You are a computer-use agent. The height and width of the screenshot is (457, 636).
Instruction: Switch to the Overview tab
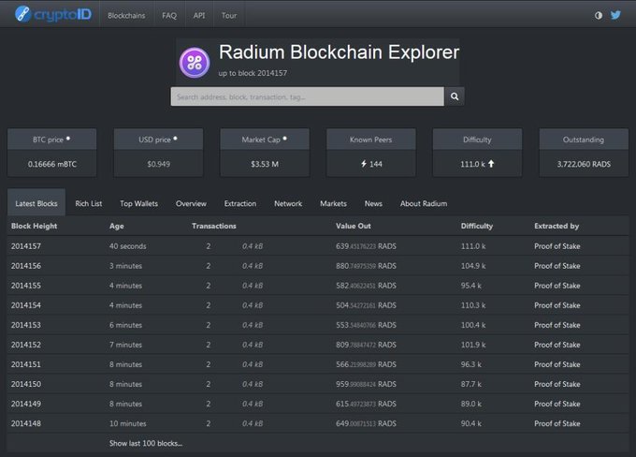191,203
